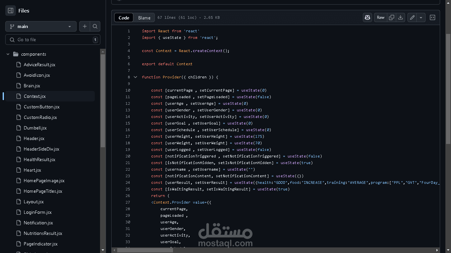
Task: Open Header.jsx file
Action: (x=34, y=138)
